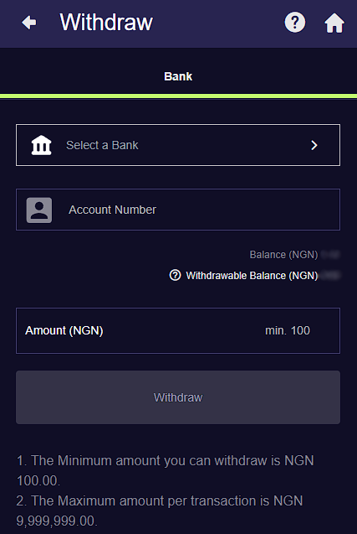Click the minimum amount note text
Image resolution: width=357 pixels, height=534 pixels.
coord(165,470)
